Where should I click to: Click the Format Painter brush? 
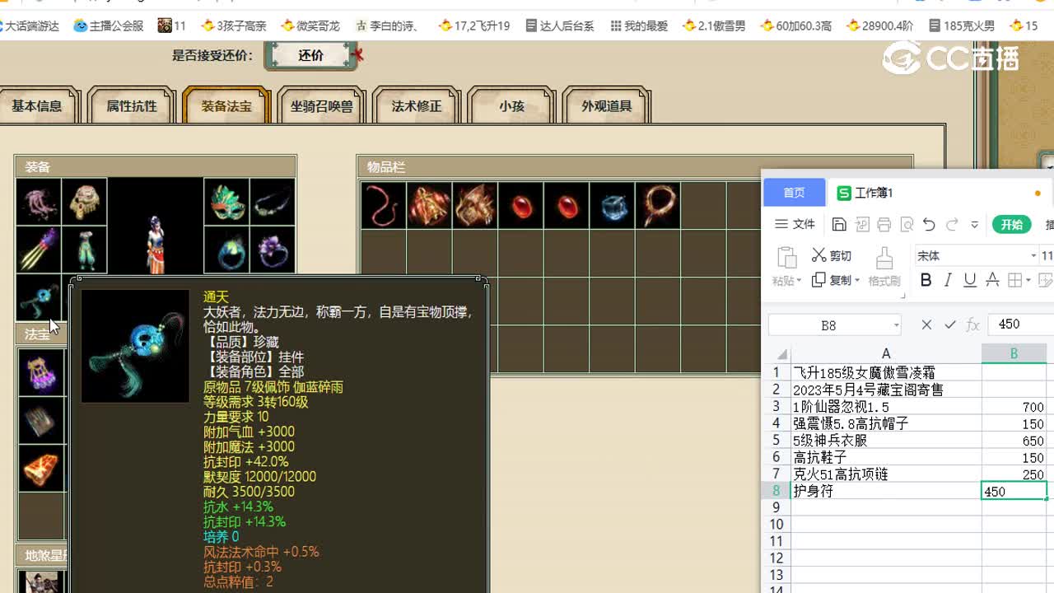[884, 267]
